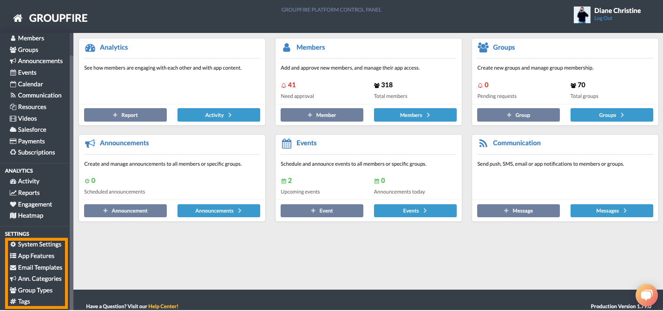Image resolution: width=663 pixels, height=311 pixels.
Task: Click the Groups card people icon
Action: tap(483, 47)
